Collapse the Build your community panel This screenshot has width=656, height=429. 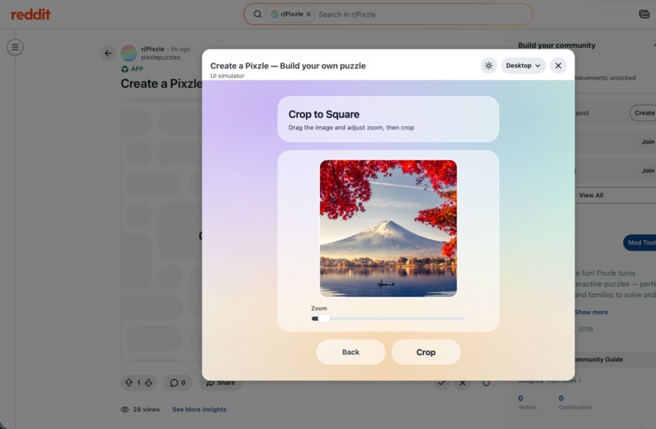pyautogui.click(x=654, y=46)
